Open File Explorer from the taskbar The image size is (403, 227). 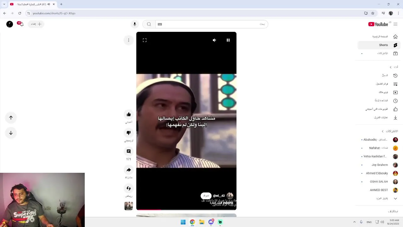[x=201, y=222]
